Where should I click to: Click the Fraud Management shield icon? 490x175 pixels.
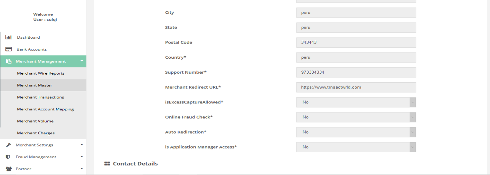[x=8, y=157]
